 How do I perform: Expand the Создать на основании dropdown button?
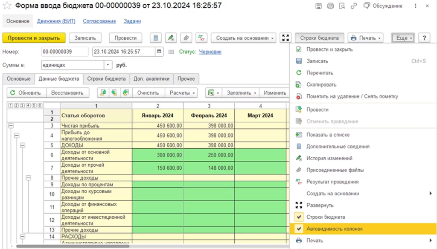(244, 38)
